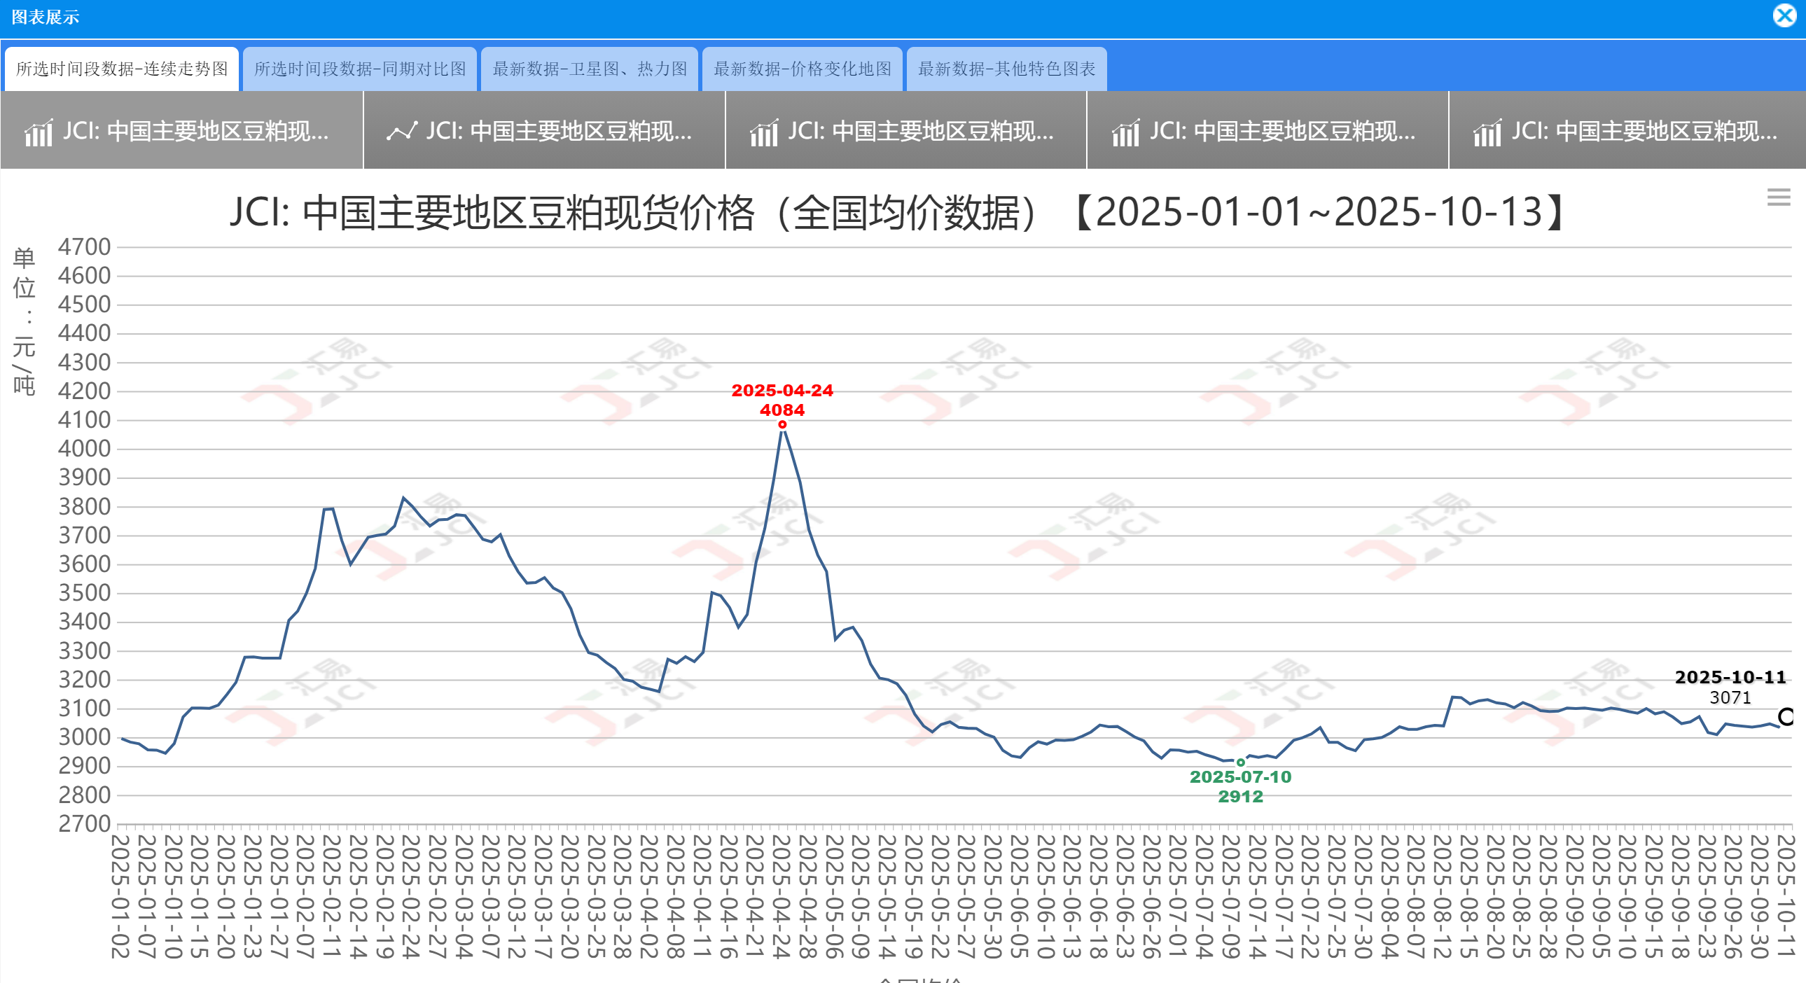This screenshot has height=983, width=1806.
Task: Click the green low marker at 2025-07-10
Action: (1240, 762)
